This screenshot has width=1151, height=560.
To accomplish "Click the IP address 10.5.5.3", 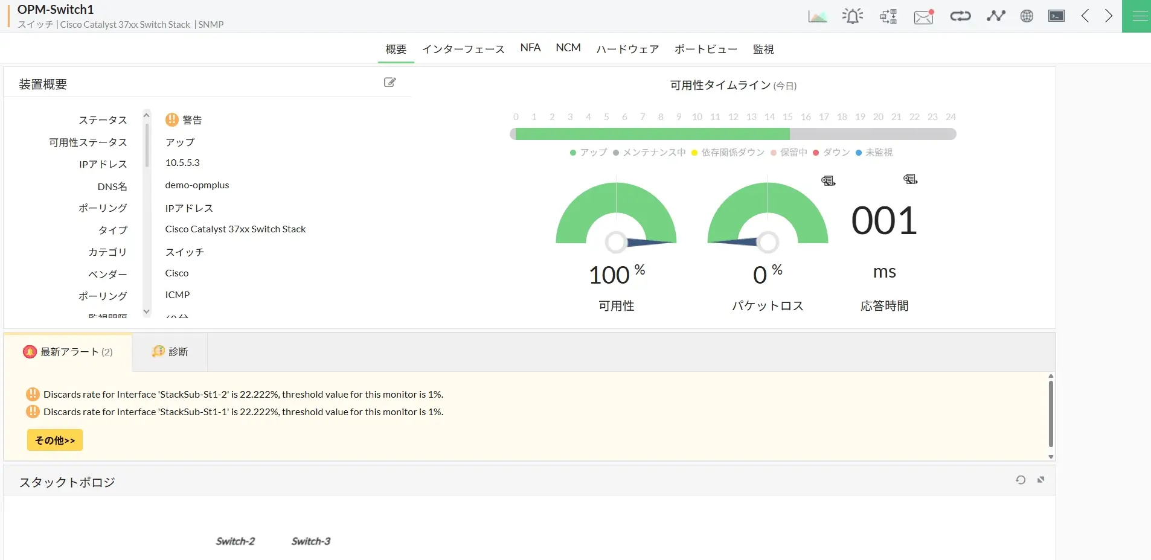I will click(x=182, y=163).
